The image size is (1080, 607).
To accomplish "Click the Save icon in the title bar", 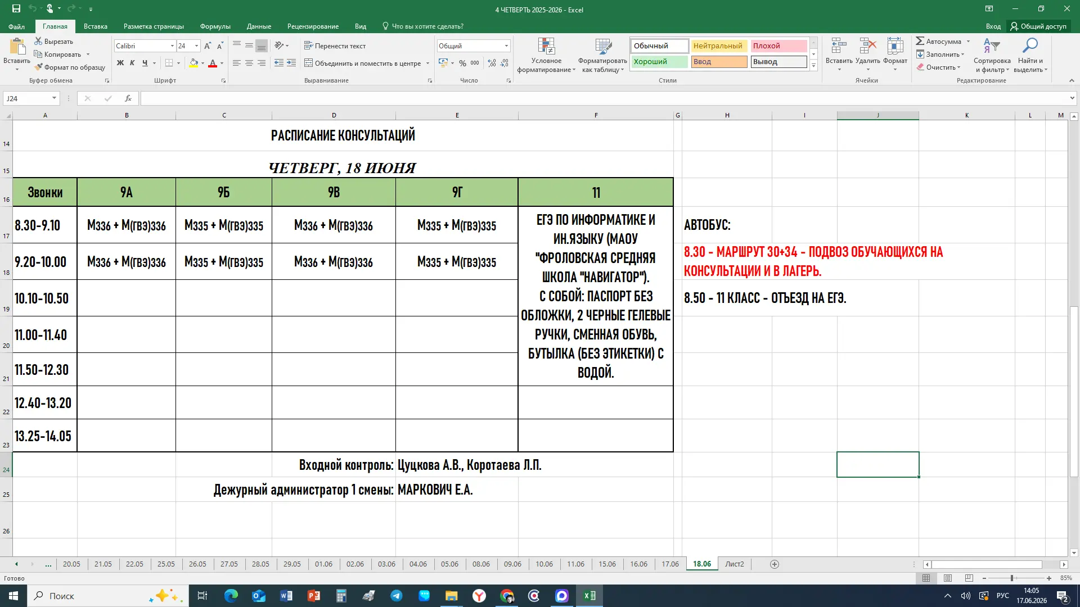I will (x=16, y=9).
